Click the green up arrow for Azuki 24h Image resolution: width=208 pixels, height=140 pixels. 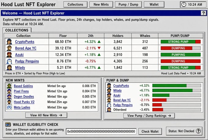point(99,55)
